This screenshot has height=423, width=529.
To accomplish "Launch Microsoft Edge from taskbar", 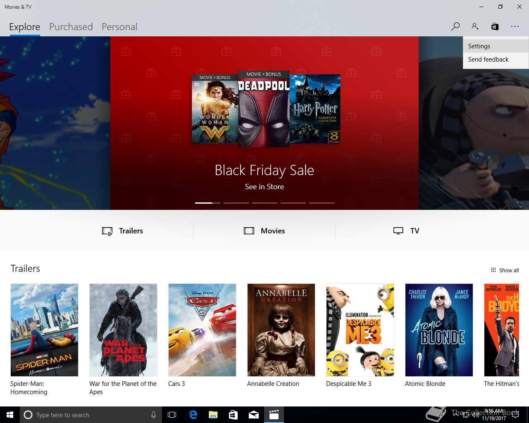I will coord(193,415).
